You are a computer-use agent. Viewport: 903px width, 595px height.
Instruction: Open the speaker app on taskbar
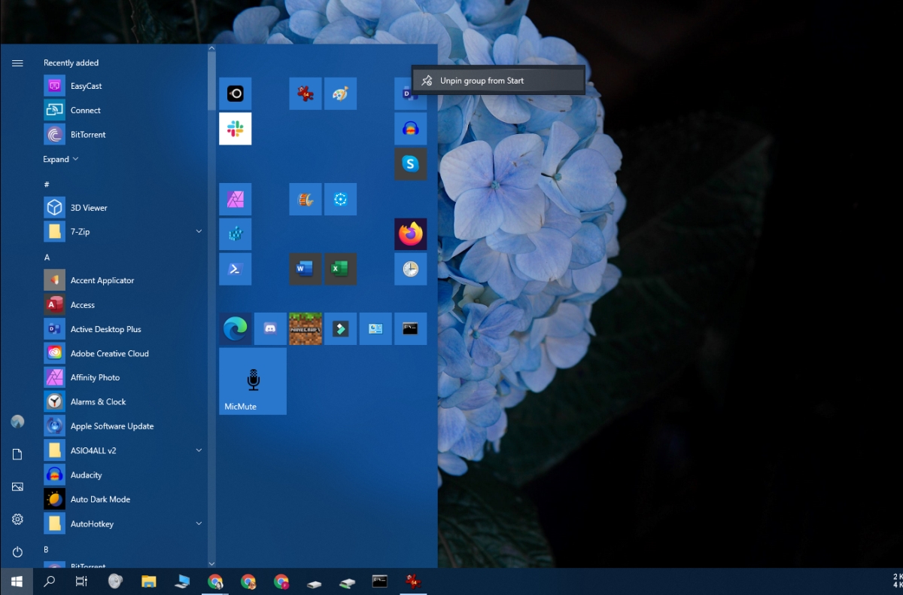tap(115, 581)
